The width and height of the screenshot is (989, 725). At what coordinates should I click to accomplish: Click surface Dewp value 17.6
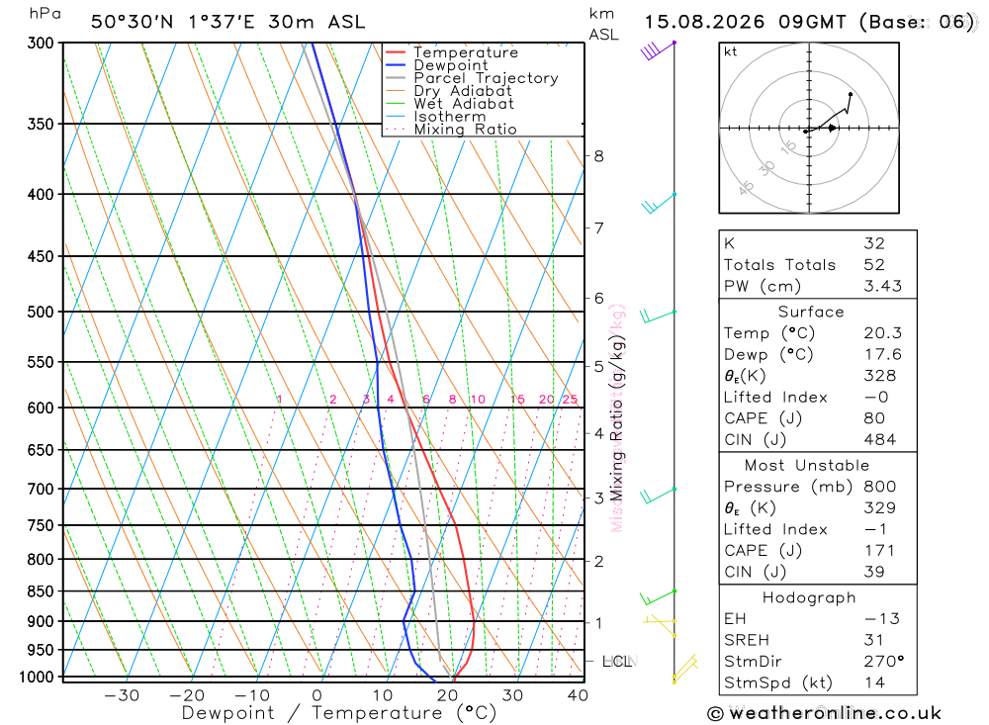(x=883, y=355)
